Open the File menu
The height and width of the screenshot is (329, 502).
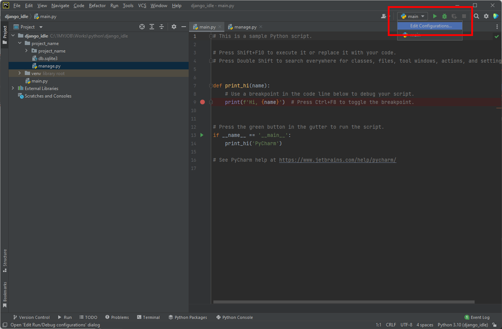(17, 6)
